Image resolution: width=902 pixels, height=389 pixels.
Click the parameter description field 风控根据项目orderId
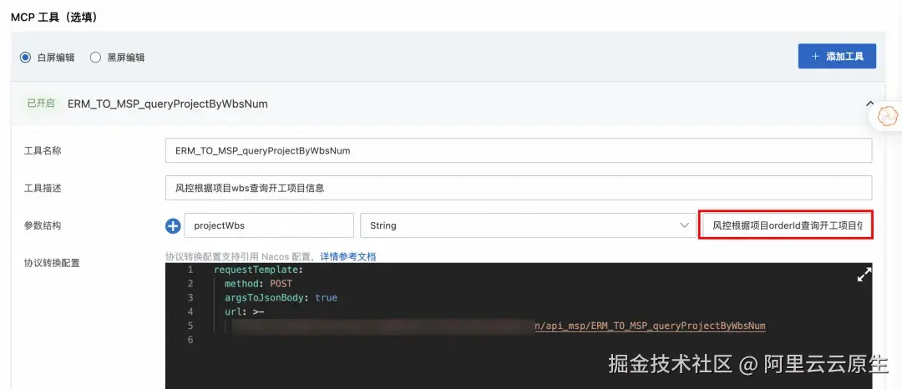pyautogui.click(x=786, y=225)
